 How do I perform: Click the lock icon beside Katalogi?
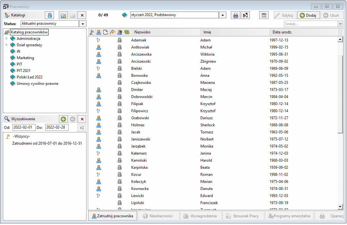pos(50,15)
